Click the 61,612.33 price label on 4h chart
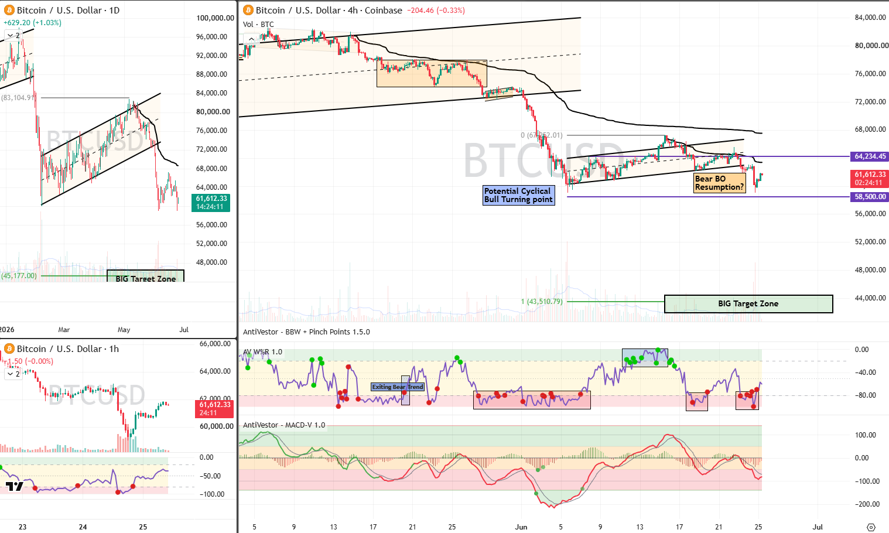Image resolution: width=889 pixels, height=533 pixels. point(869,179)
